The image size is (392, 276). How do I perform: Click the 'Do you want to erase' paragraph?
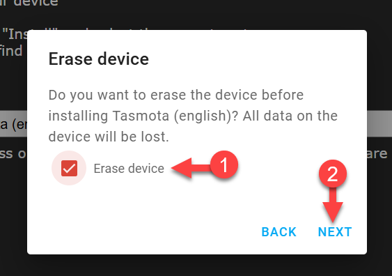tap(193, 116)
